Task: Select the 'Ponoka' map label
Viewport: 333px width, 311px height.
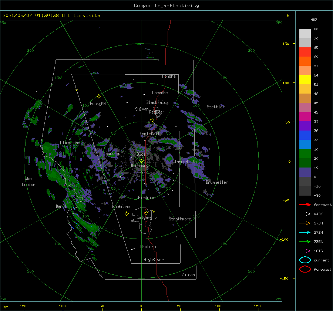Action: tap(169, 76)
